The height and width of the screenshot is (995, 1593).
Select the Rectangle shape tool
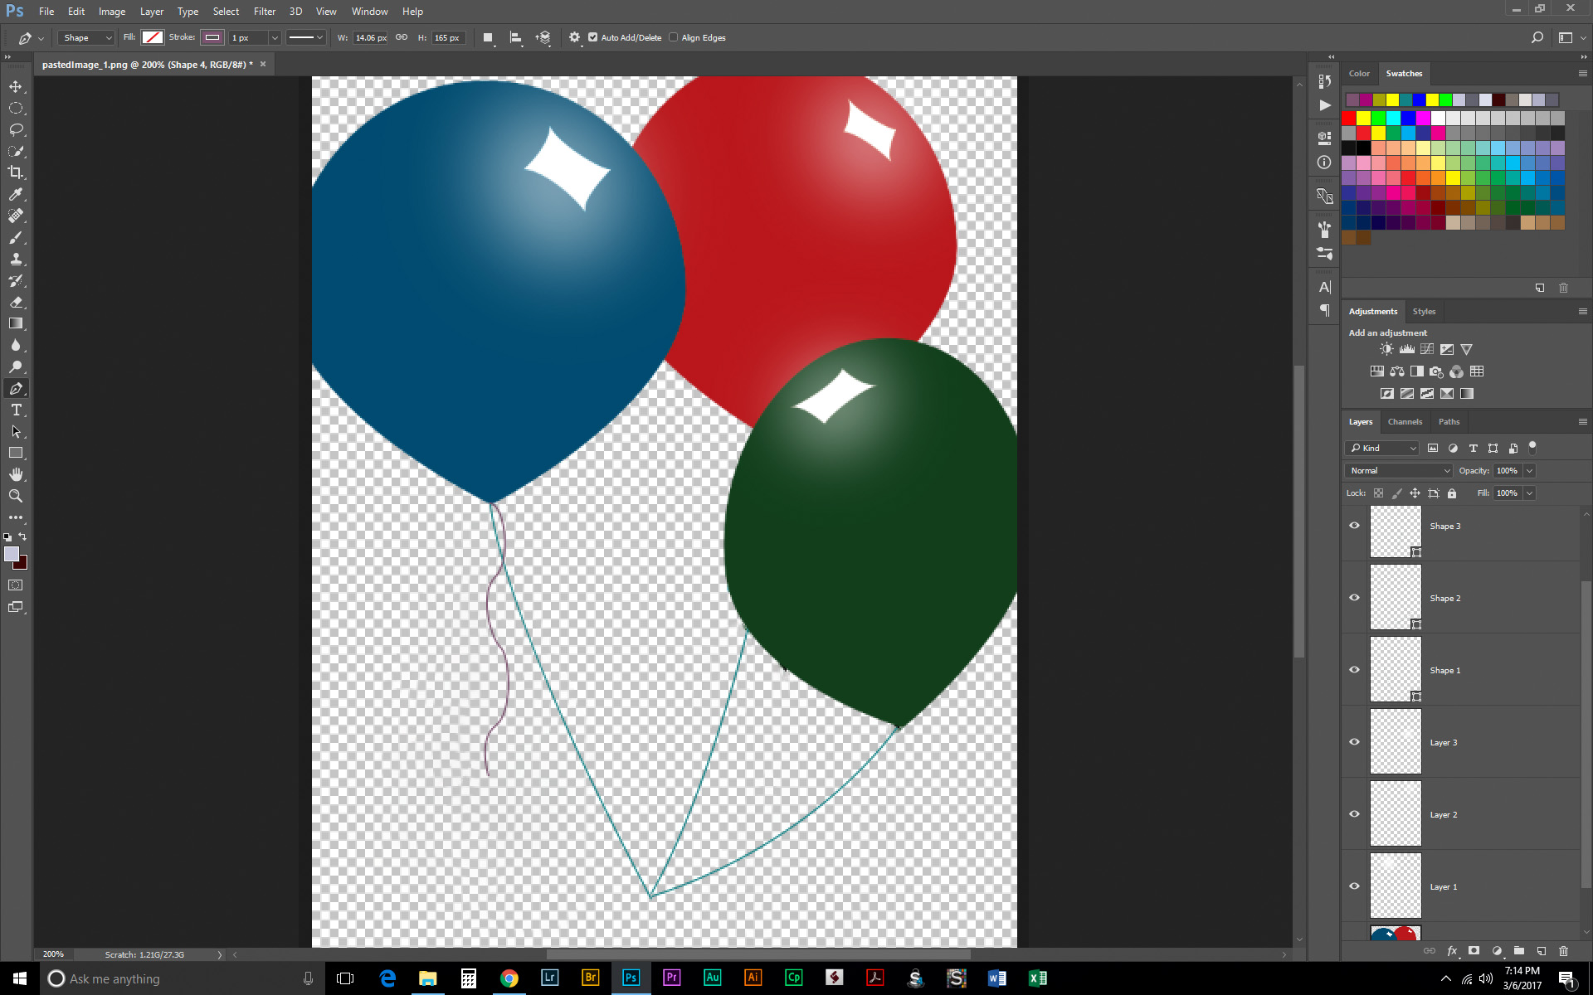[16, 453]
